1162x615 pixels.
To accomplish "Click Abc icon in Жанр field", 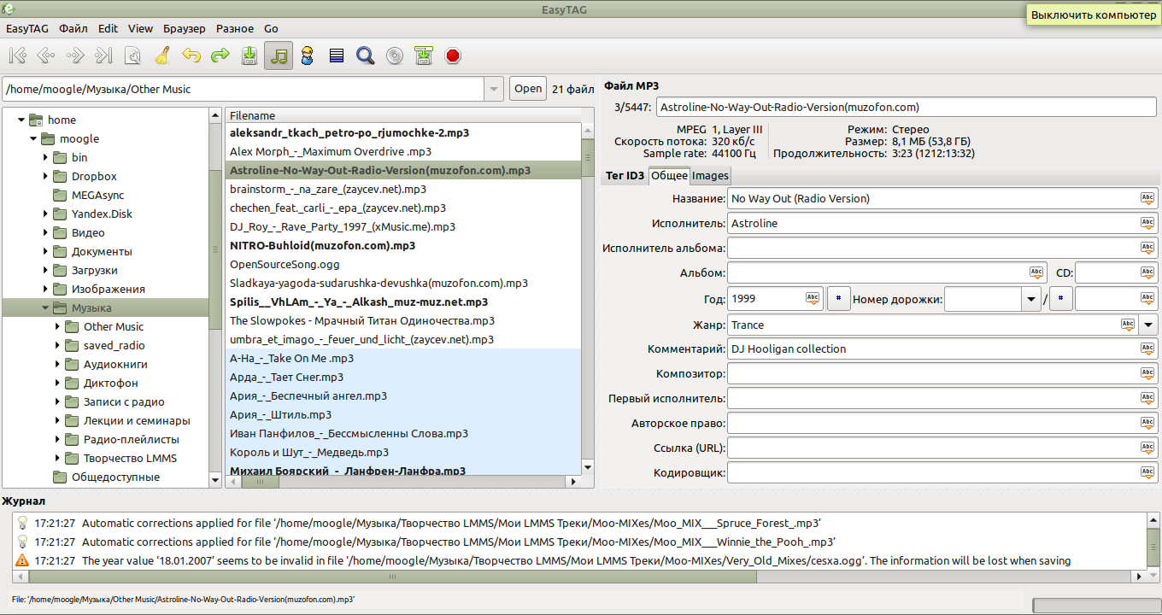I will point(1128,324).
